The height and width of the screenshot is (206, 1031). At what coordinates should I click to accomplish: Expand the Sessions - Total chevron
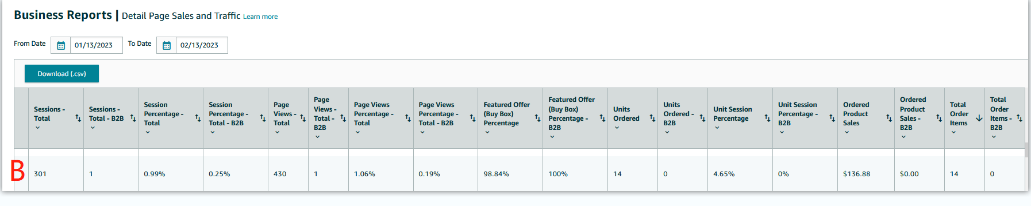point(37,128)
